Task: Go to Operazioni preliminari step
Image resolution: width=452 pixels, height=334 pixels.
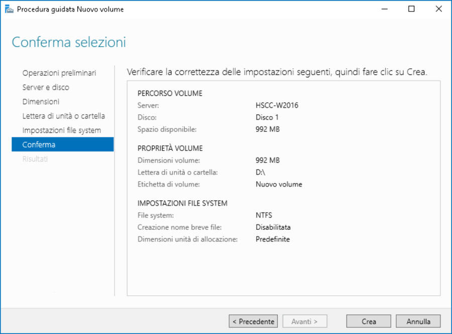Action: click(x=59, y=73)
